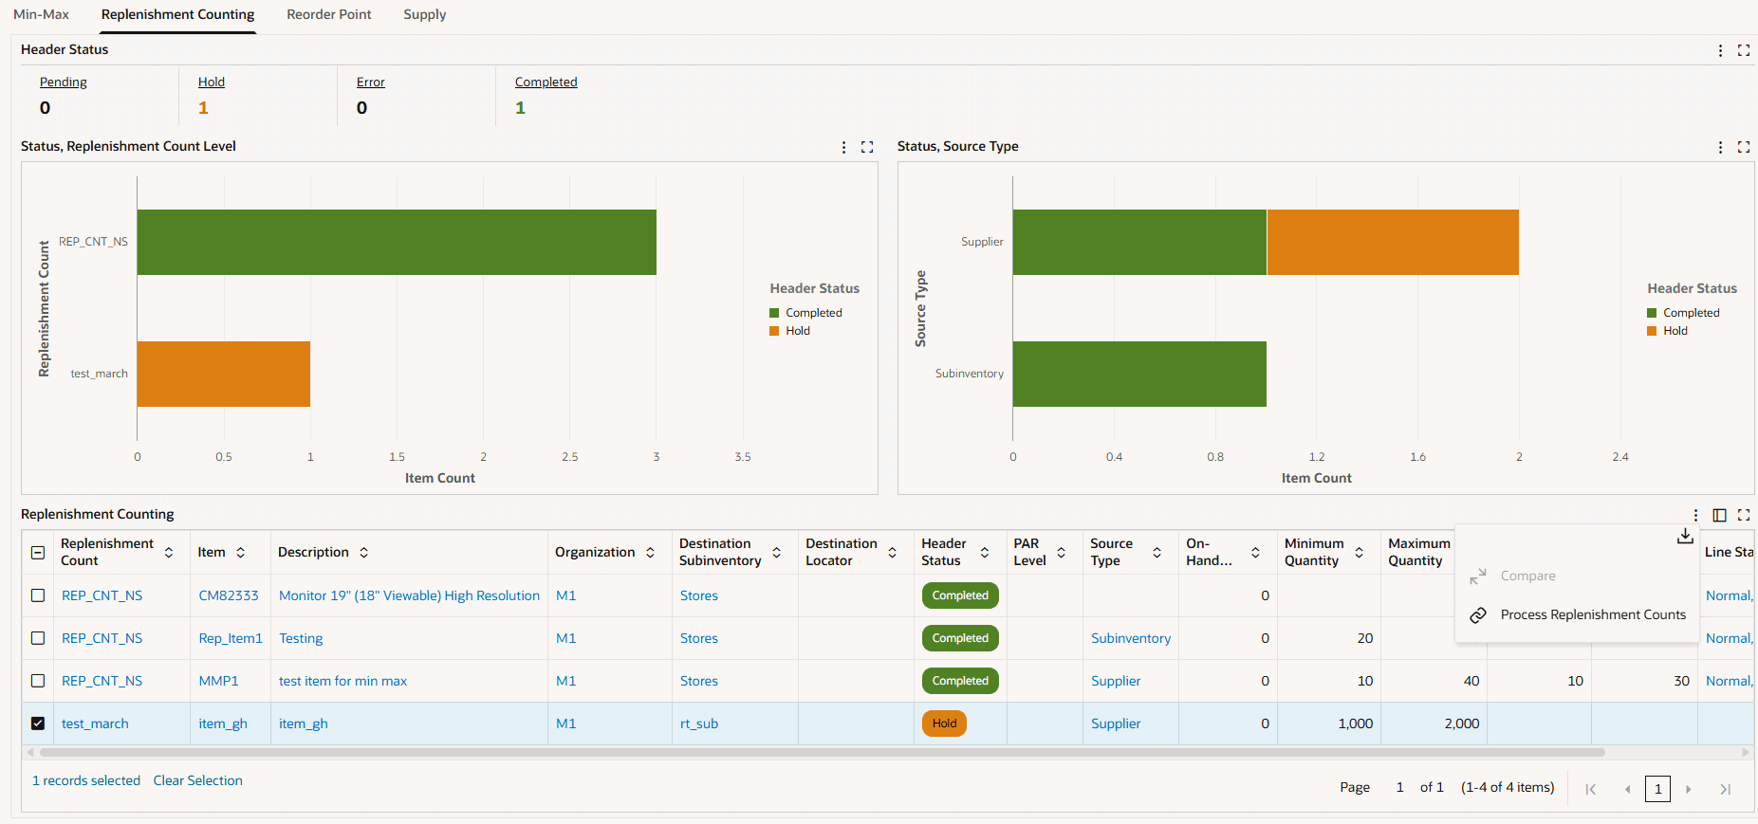This screenshot has height=824, width=1758.
Task: Select the Replenishment Counting tab
Action: pyautogui.click(x=177, y=14)
